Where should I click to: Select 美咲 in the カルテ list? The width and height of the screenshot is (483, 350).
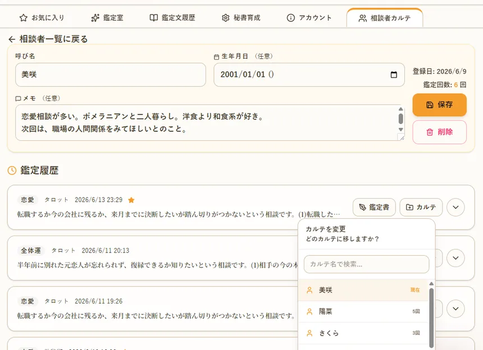pos(363,290)
